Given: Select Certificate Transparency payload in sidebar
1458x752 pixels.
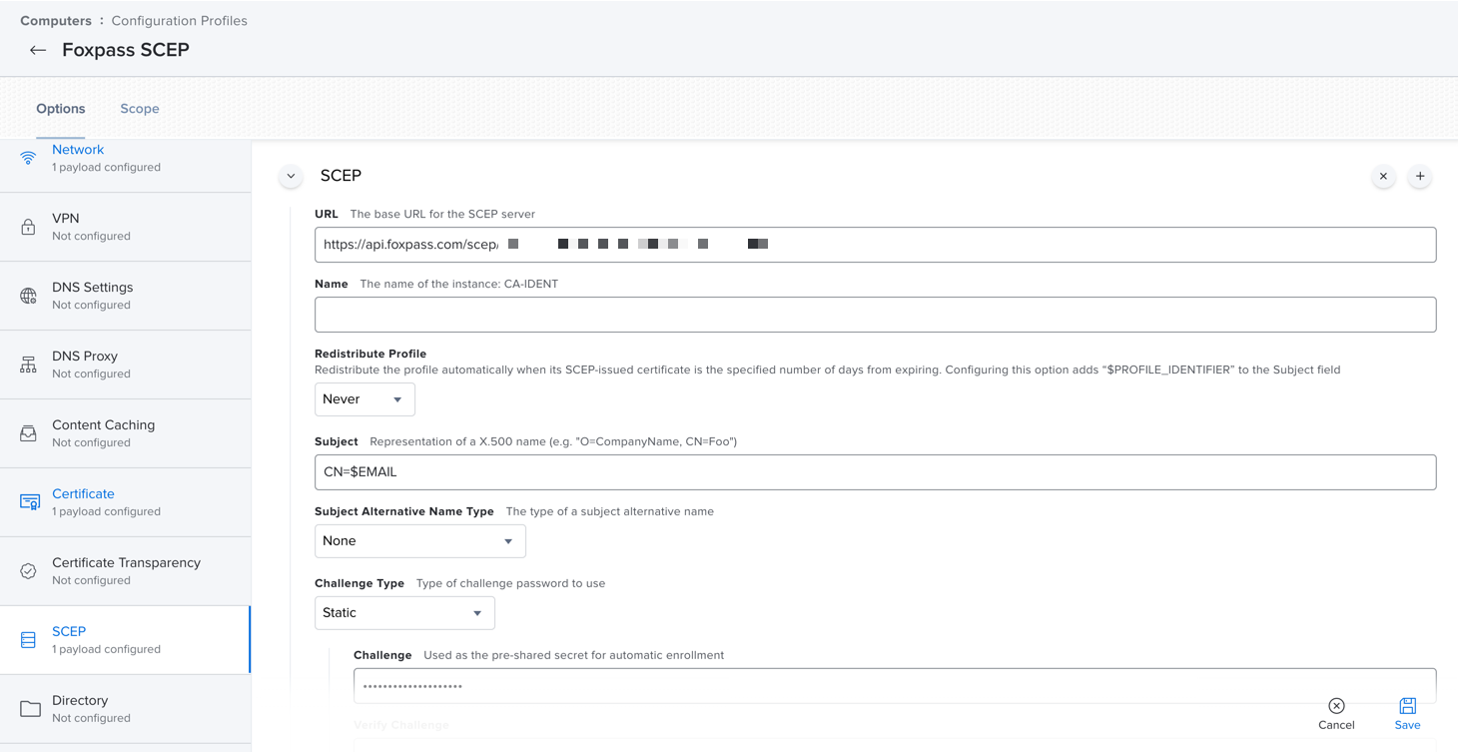Looking at the screenshot, I should 125,571.
